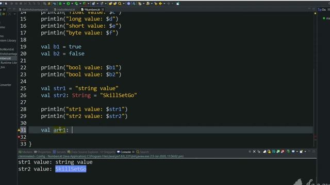Image resolution: width=330 pixels, height=185 pixels.
Task: Switch to the KotlinAdvantages.kt editor tab
Action: coord(34,10)
